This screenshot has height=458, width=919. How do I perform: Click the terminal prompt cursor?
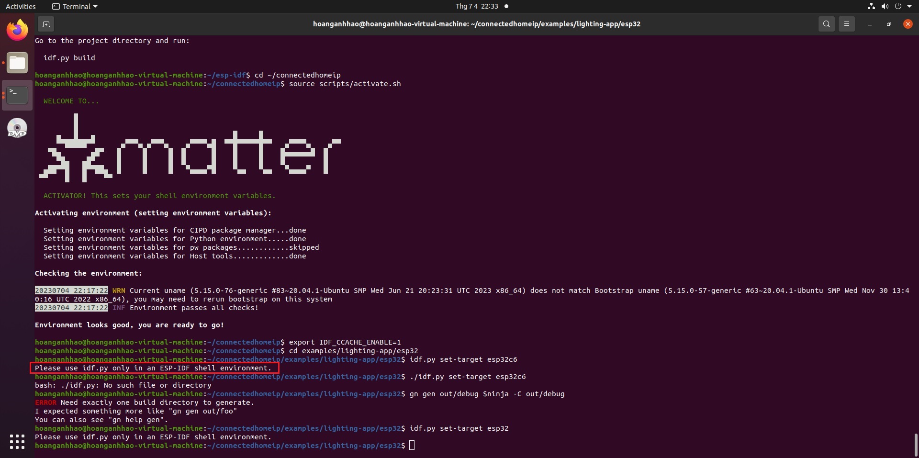(412, 446)
